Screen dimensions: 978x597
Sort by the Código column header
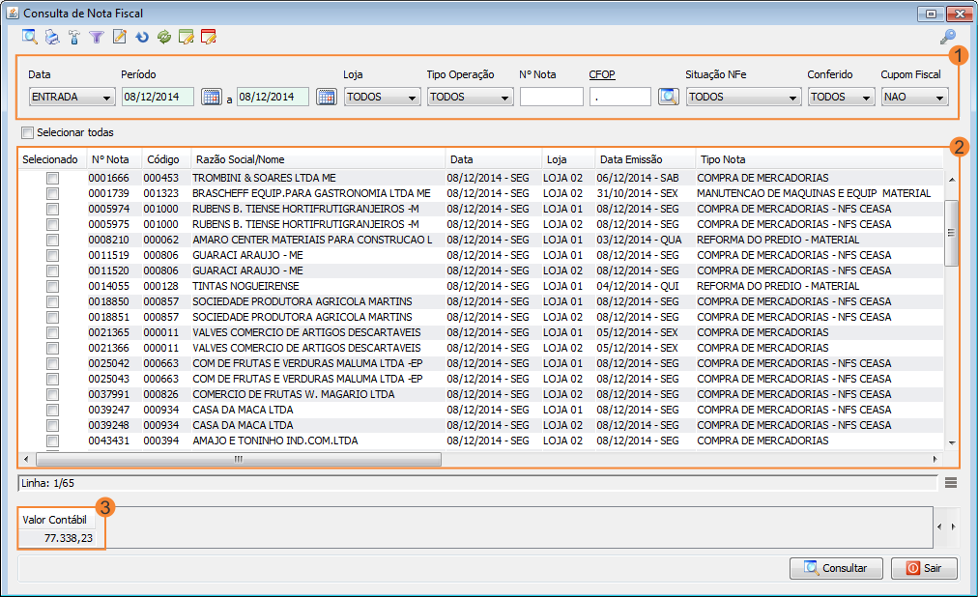[166, 159]
